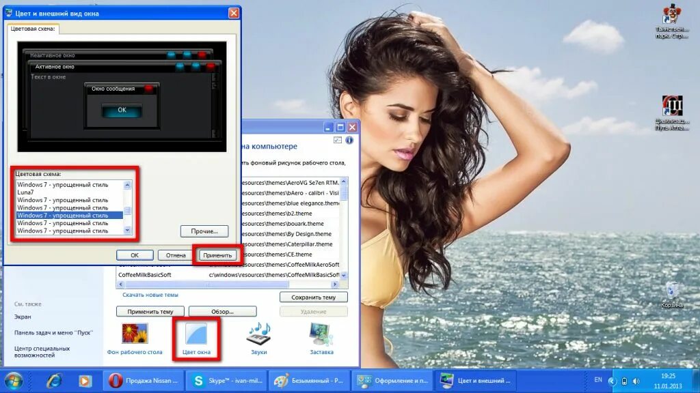Open the Цвет окна icon
Screen dimensions: 700x393
tap(196, 338)
